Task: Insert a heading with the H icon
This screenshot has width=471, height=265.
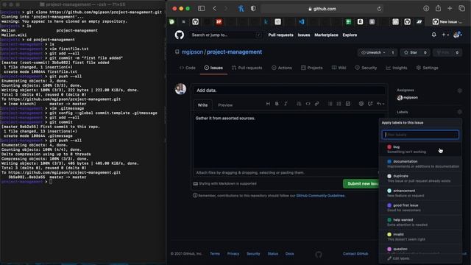Action: (x=268, y=104)
